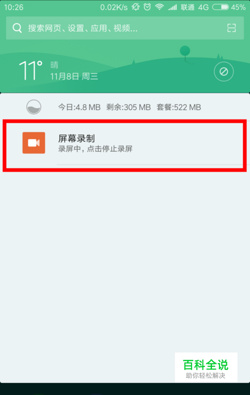This screenshot has height=395, width=250.
Task: Tap the orange screen recorder camera icon
Action: pyautogui.click(x=34, y=143)
